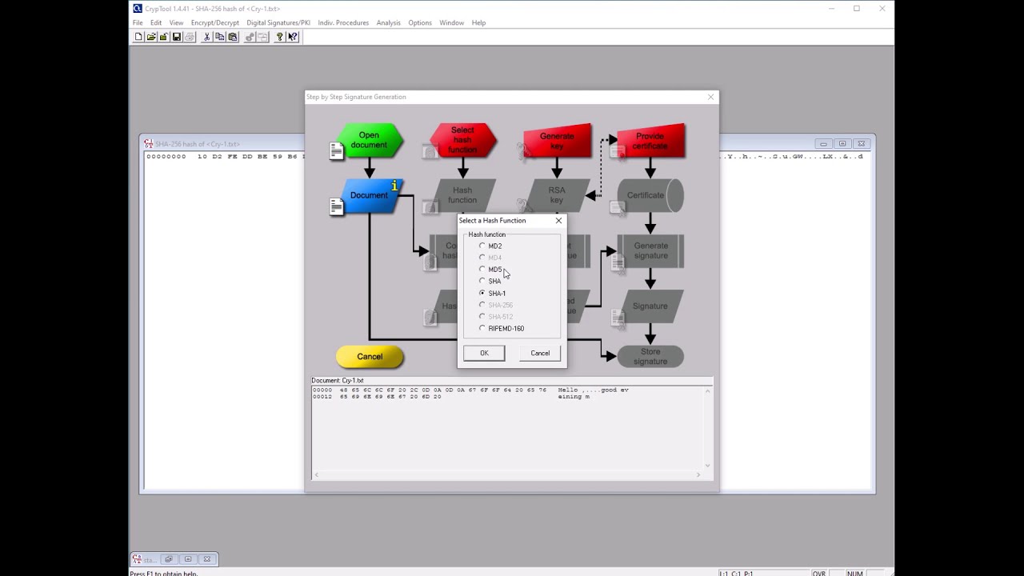Click the gray Generate signature shape
The image size is (1024, 576).
pyautogui.click(x=650, y=250)
